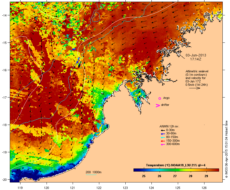Click the IMOS copyright timestamp text
The width and height of the screenshot is (230, 190).
coord(227,149)
